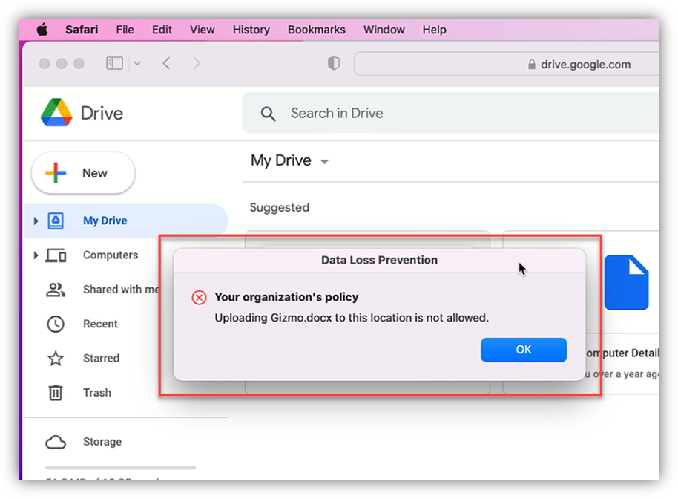Click the Recent clock icon
The height and width of the screenshot is (499, 678).
[x=56, y=324]
